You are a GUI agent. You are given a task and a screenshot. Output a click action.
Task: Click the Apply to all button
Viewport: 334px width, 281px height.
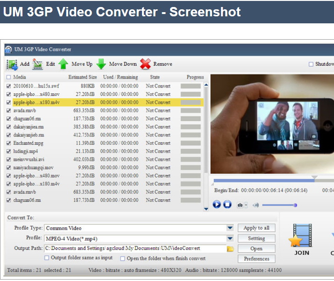[256, 228]
